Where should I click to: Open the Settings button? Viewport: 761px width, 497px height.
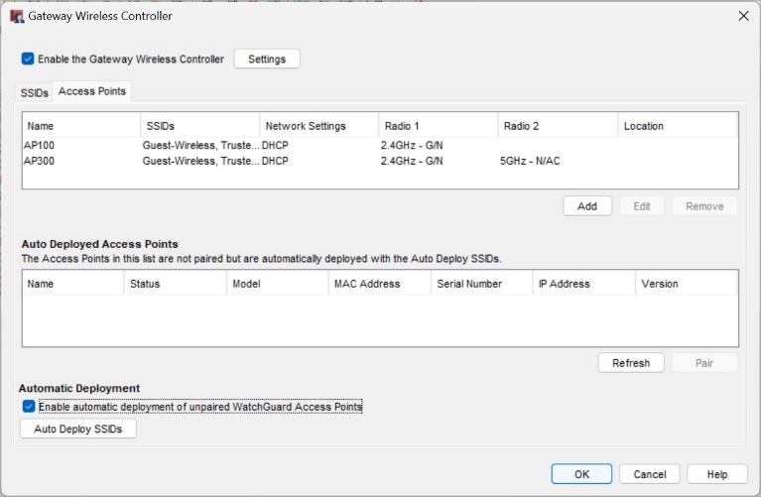[x=267, y=59]
